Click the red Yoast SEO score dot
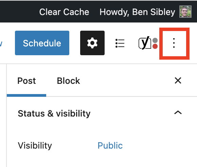This screenshot has width=197, height=167. pyautogui.click(x=155, y=46)
